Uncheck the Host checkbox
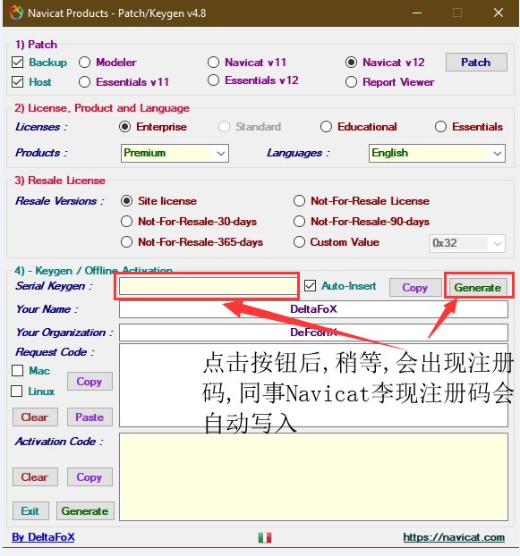 17,82
